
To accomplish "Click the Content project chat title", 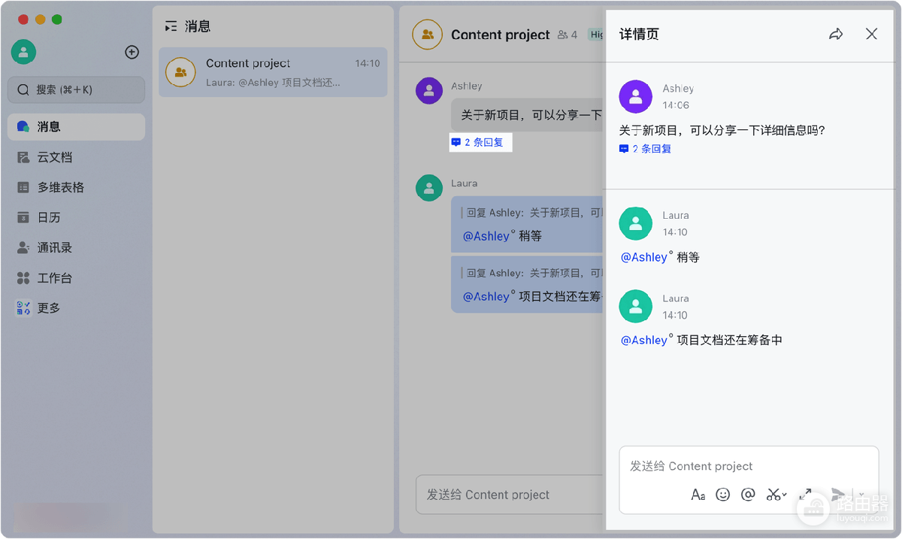I will pos(501,35).
